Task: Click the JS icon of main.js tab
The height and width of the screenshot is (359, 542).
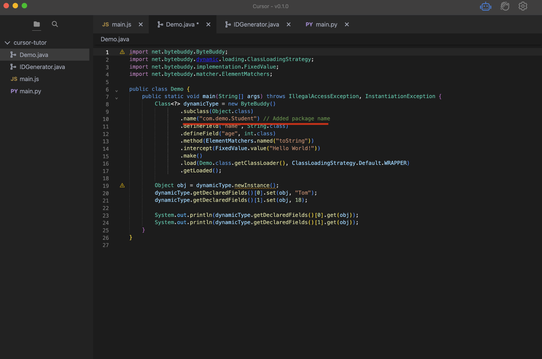Action: pyautogui.click(x=105, y=24)
